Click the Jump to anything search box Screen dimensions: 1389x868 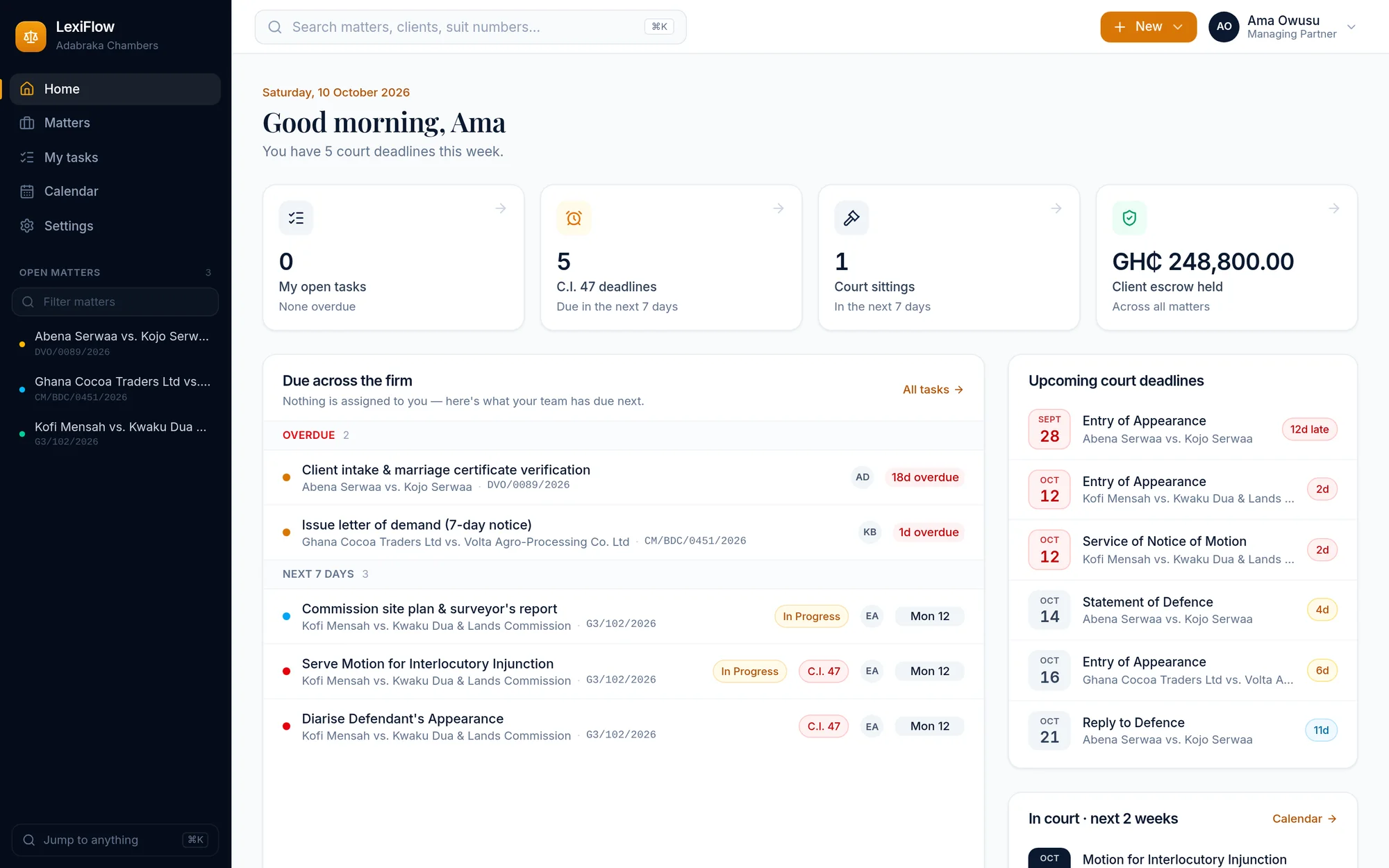(x=115, y=840)
